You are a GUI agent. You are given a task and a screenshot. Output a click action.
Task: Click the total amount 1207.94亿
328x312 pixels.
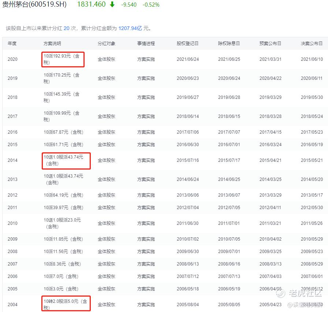coord(130,28)
